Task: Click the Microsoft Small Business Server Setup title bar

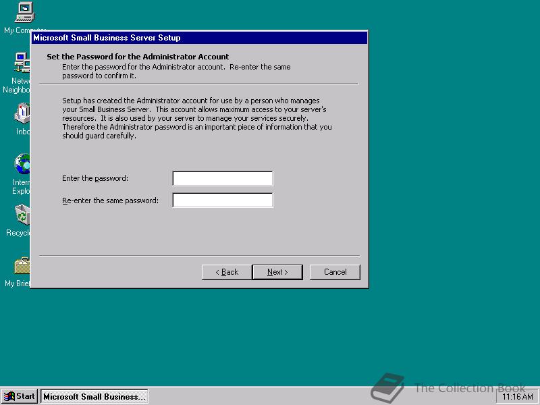Action: 199,38
